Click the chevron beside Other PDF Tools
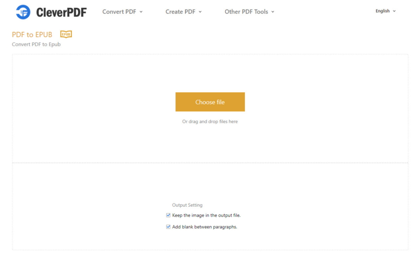This screenshot has width=413, height=253. [x=273, y=12]
